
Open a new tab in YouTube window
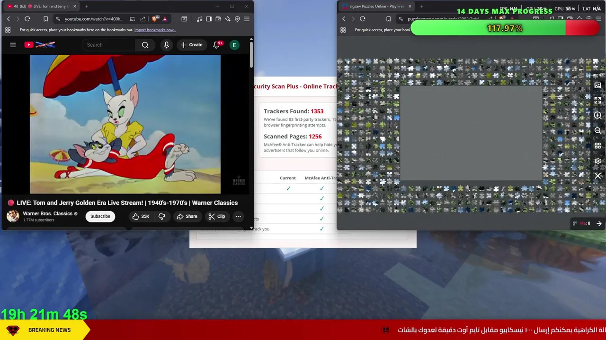click(x=86, y=6)
